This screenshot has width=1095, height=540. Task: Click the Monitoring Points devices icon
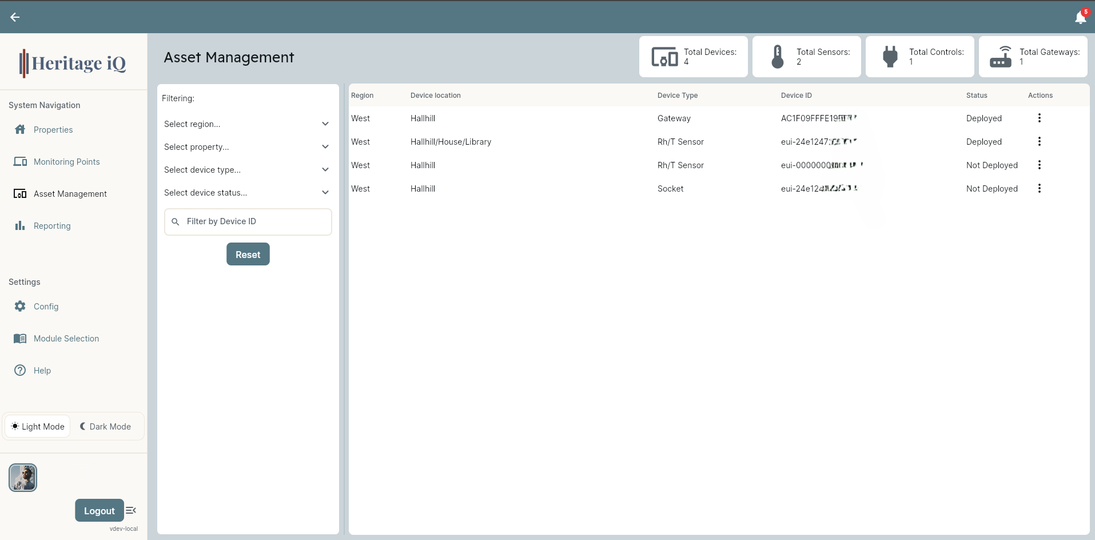point(20,161)
